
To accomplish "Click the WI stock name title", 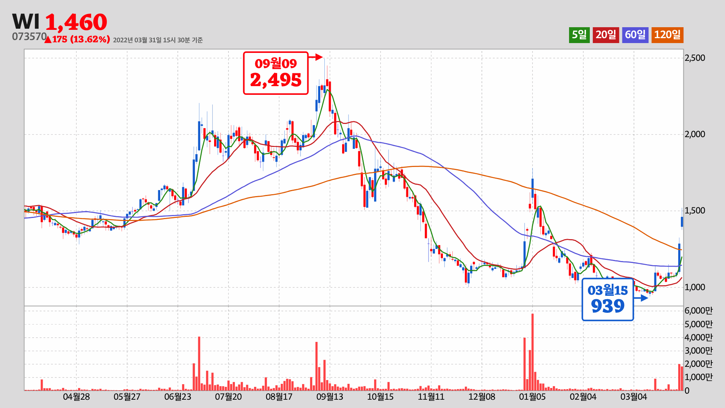I will (x=26, y=22).
